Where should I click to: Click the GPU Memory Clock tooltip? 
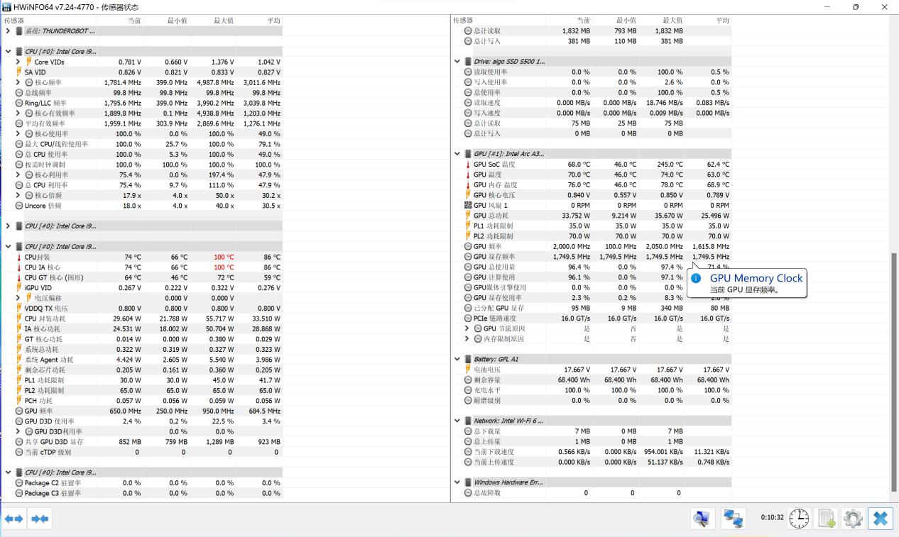(747, 284)
